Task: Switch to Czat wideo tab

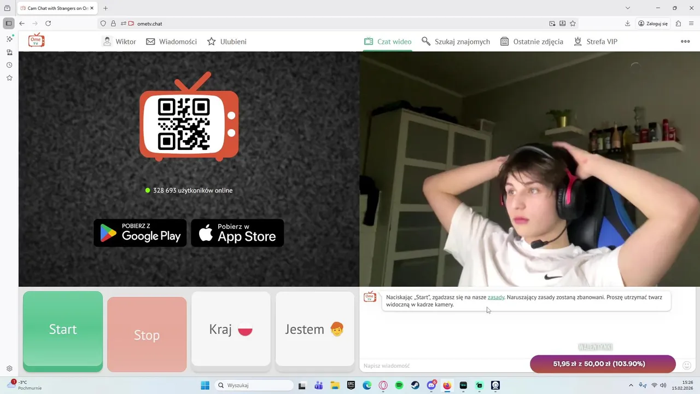Action: 388,42
